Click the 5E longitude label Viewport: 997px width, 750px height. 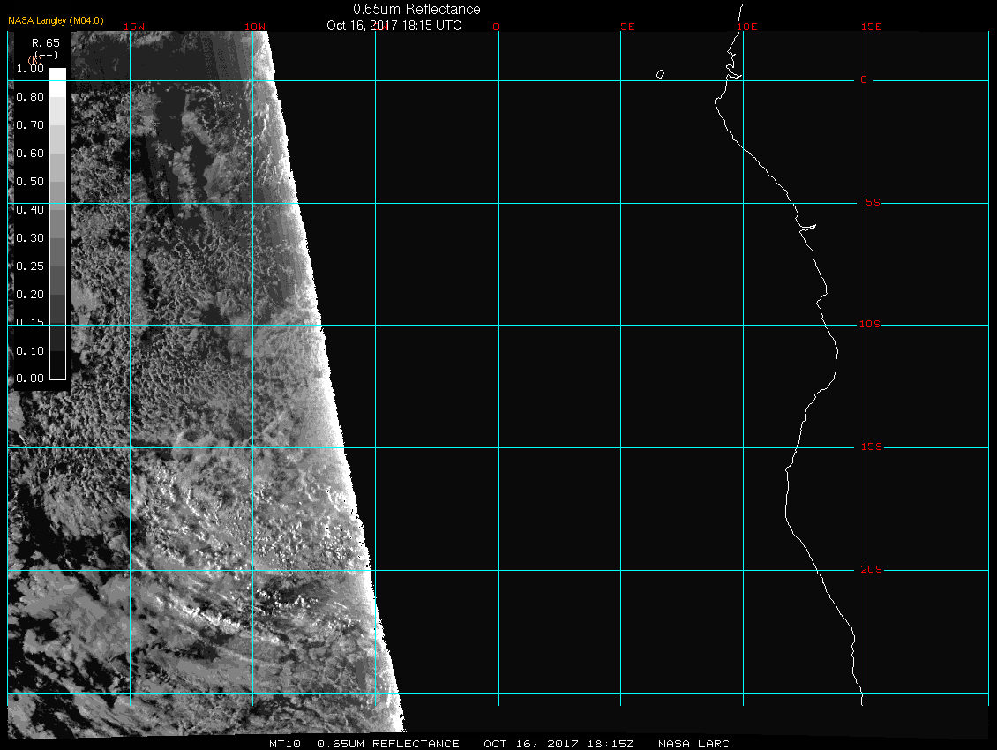[x=627, y=26]
